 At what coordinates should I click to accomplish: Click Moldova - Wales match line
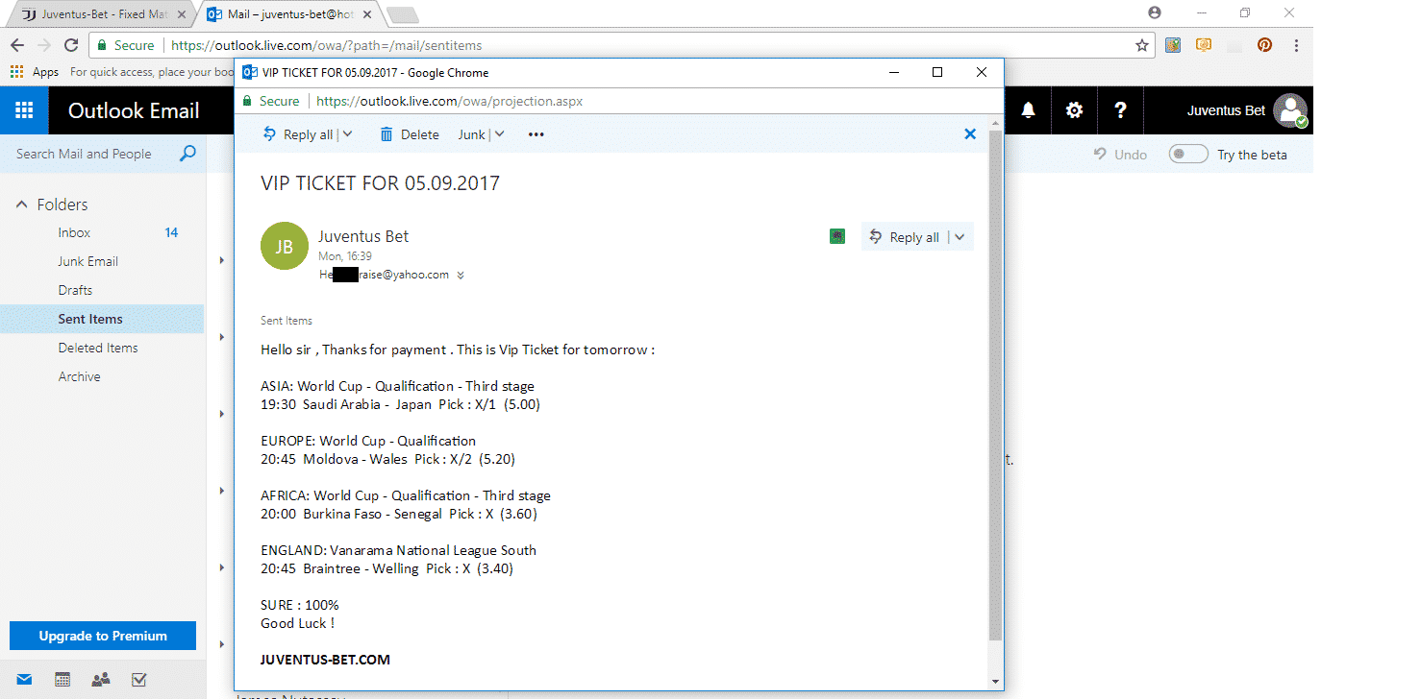tap(387, 459)
